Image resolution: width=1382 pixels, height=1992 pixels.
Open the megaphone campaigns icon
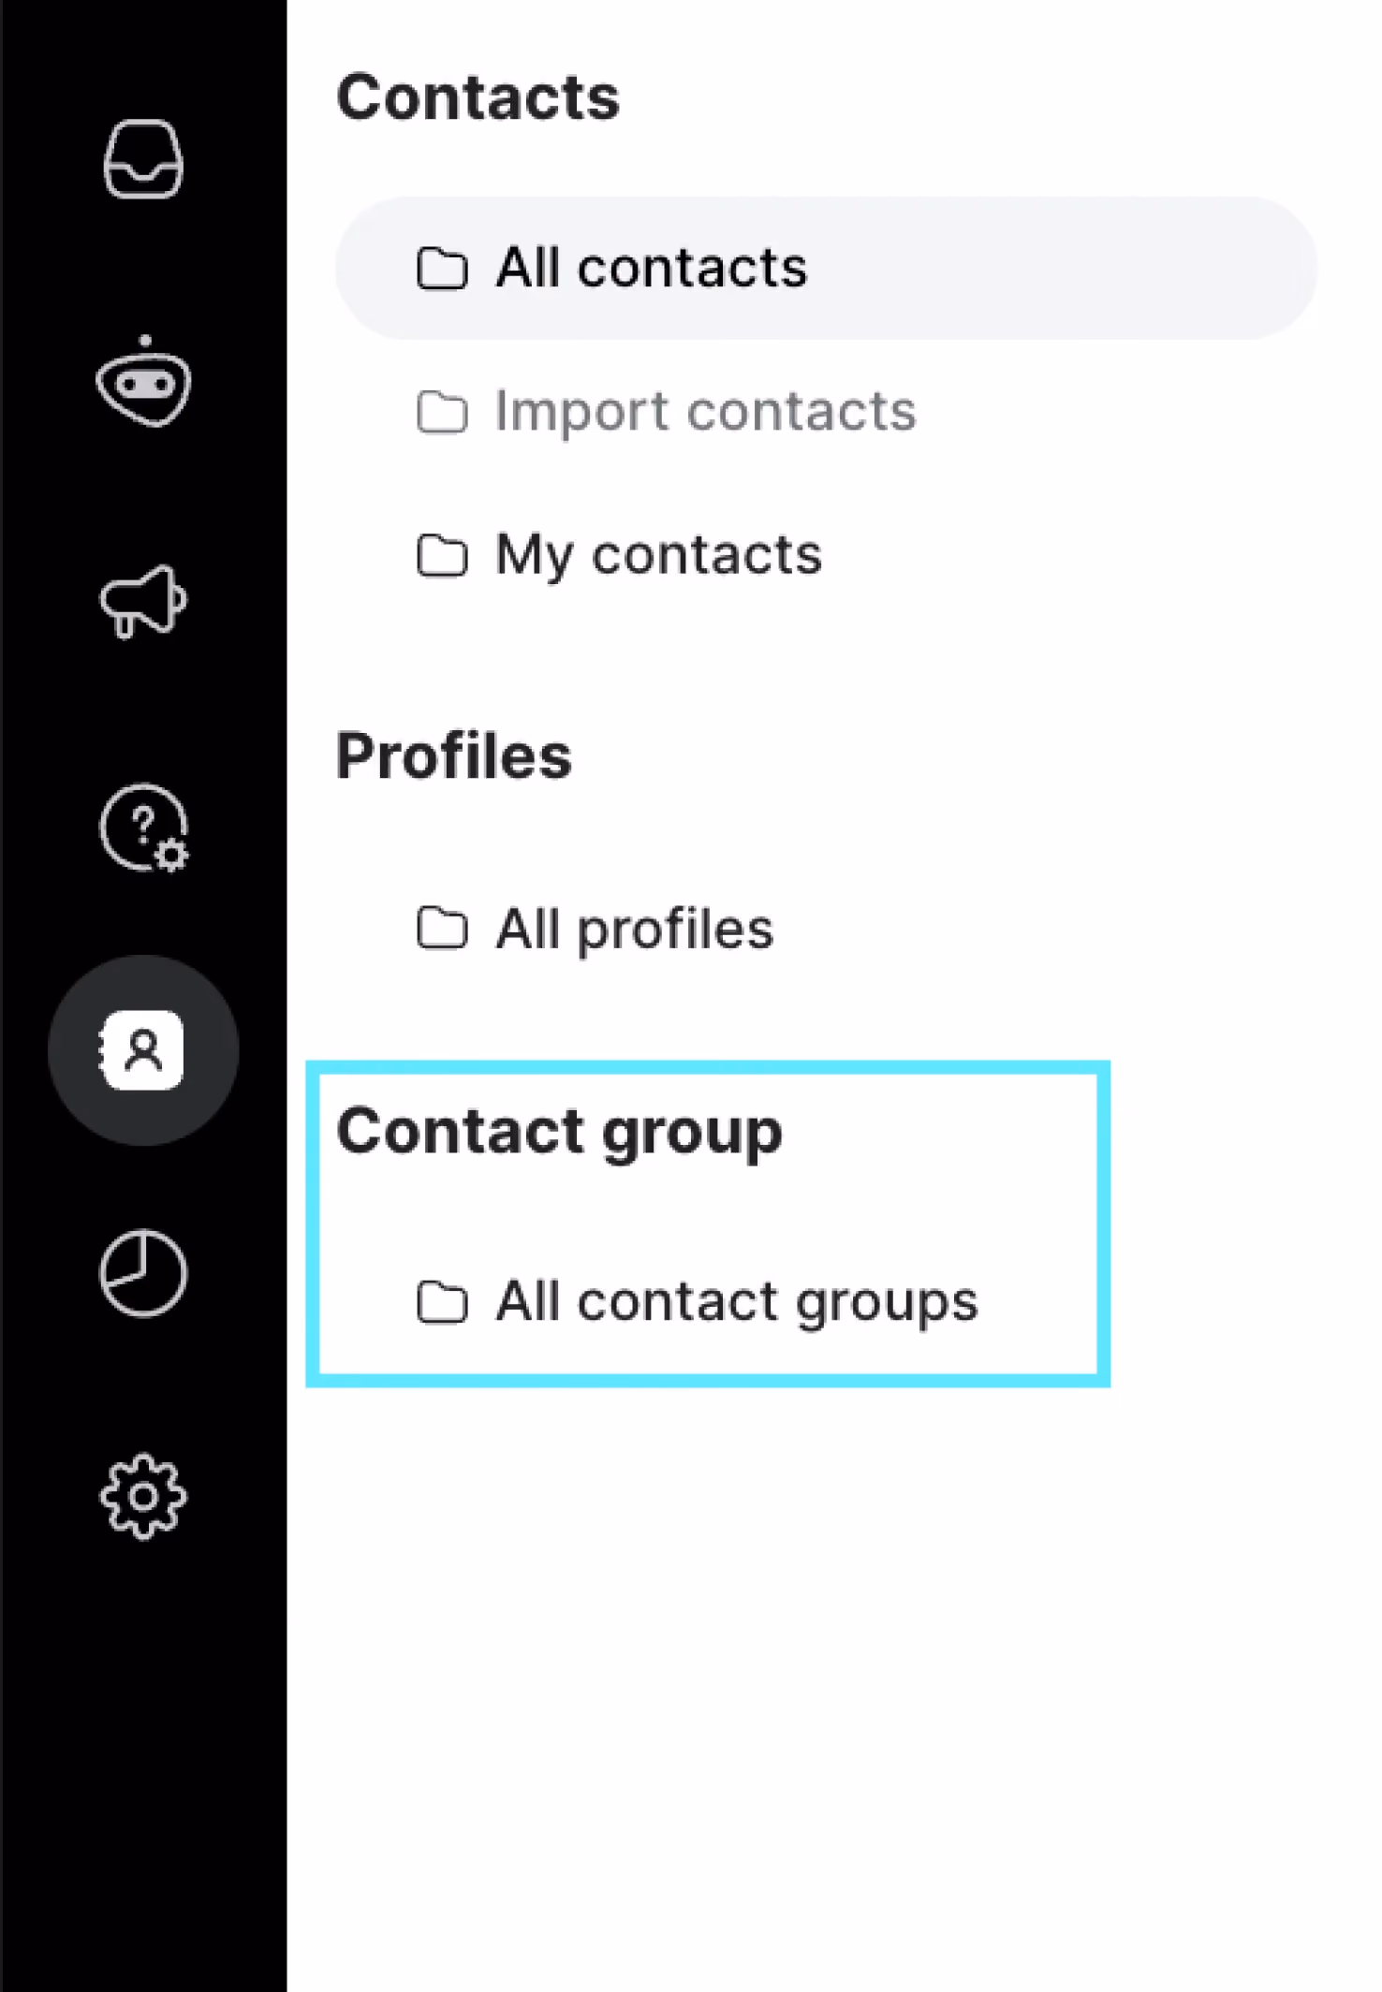(x=143, y=601)
